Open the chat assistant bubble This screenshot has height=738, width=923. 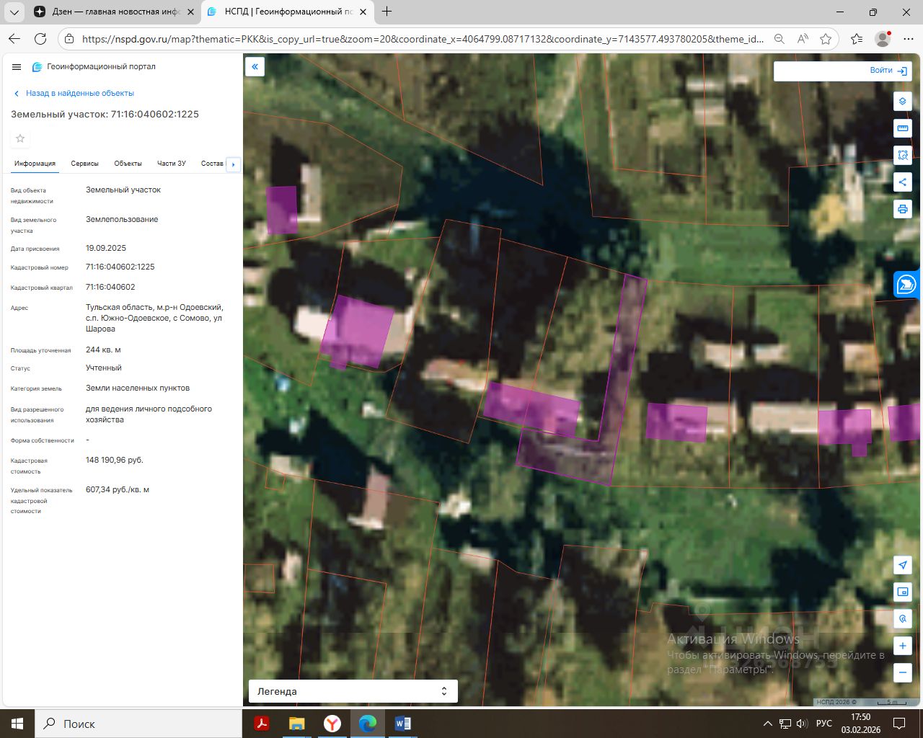[906, 285]
